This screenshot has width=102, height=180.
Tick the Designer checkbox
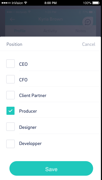(10, 127)
